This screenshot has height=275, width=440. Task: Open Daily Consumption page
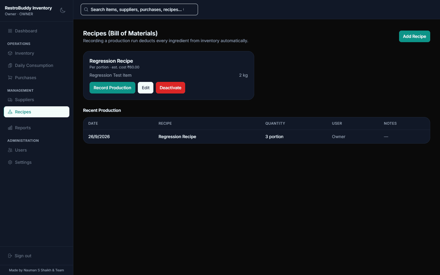37,65
